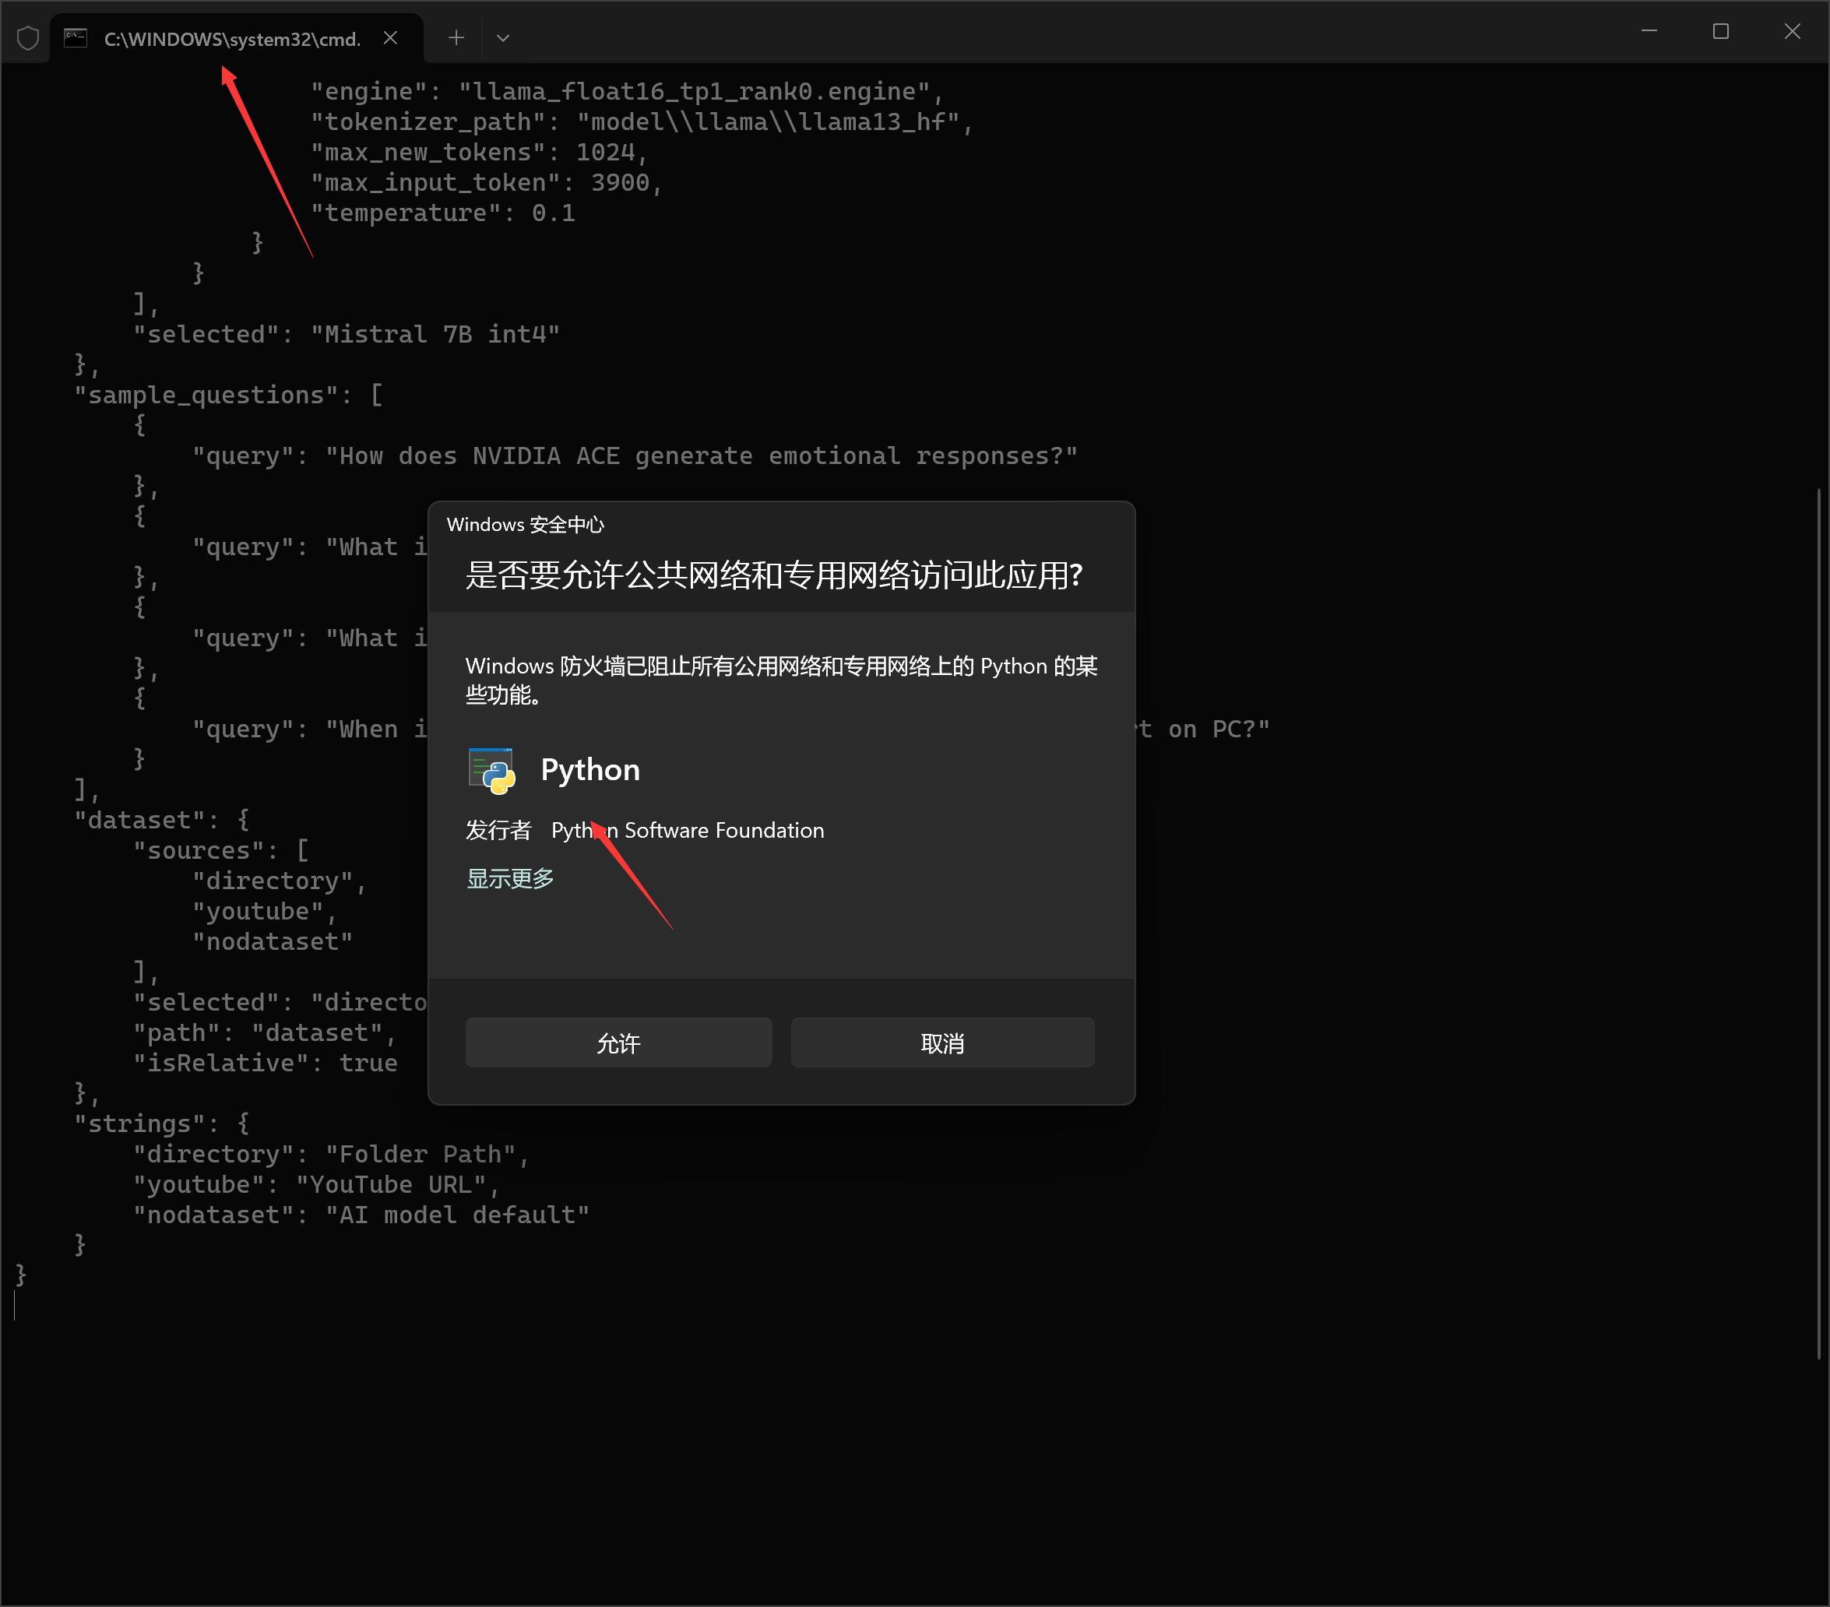Click the NVIDIA ACE query line
Image resolution: width=1830 pixels, height=1607 pixels.
pos(635,455)
